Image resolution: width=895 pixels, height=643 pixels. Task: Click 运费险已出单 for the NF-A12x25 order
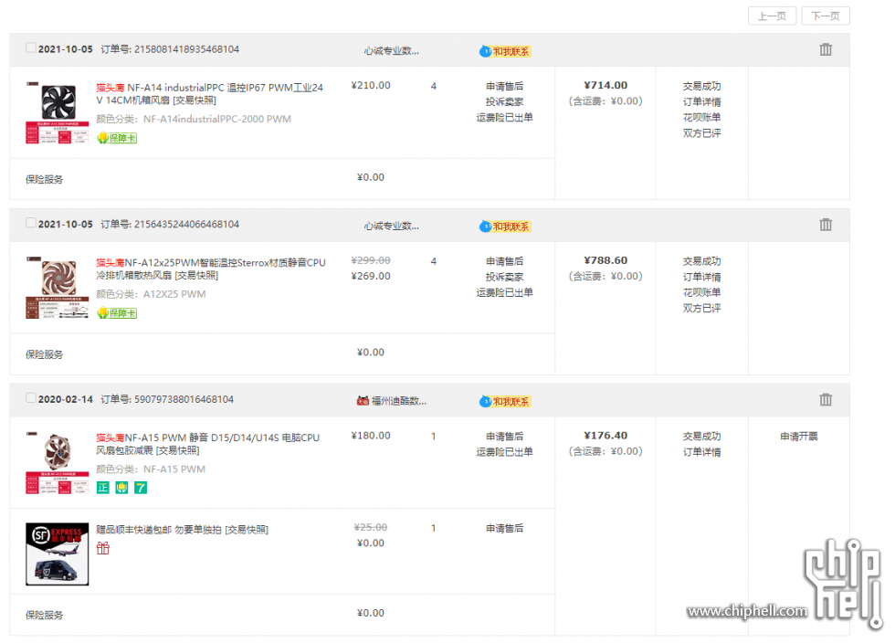point(504,292)
